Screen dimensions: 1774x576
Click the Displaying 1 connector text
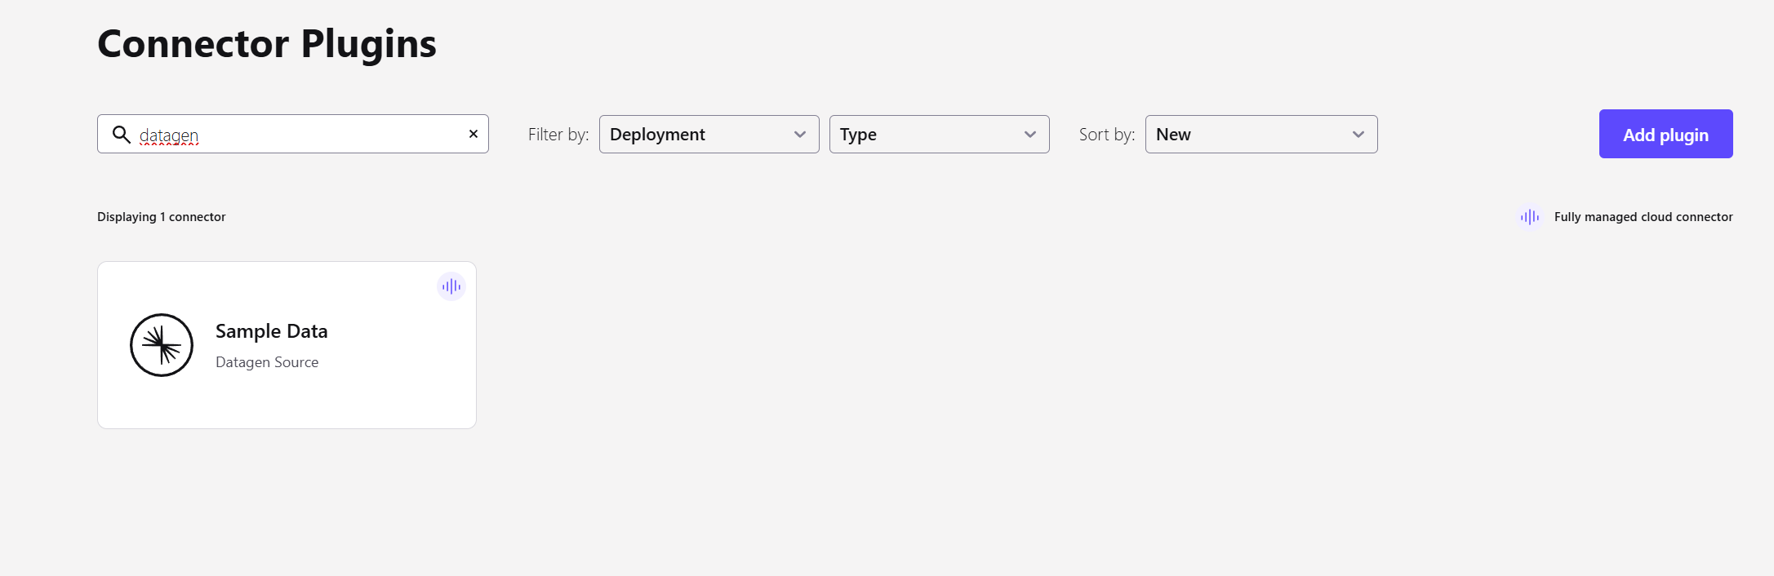point(161,217)
